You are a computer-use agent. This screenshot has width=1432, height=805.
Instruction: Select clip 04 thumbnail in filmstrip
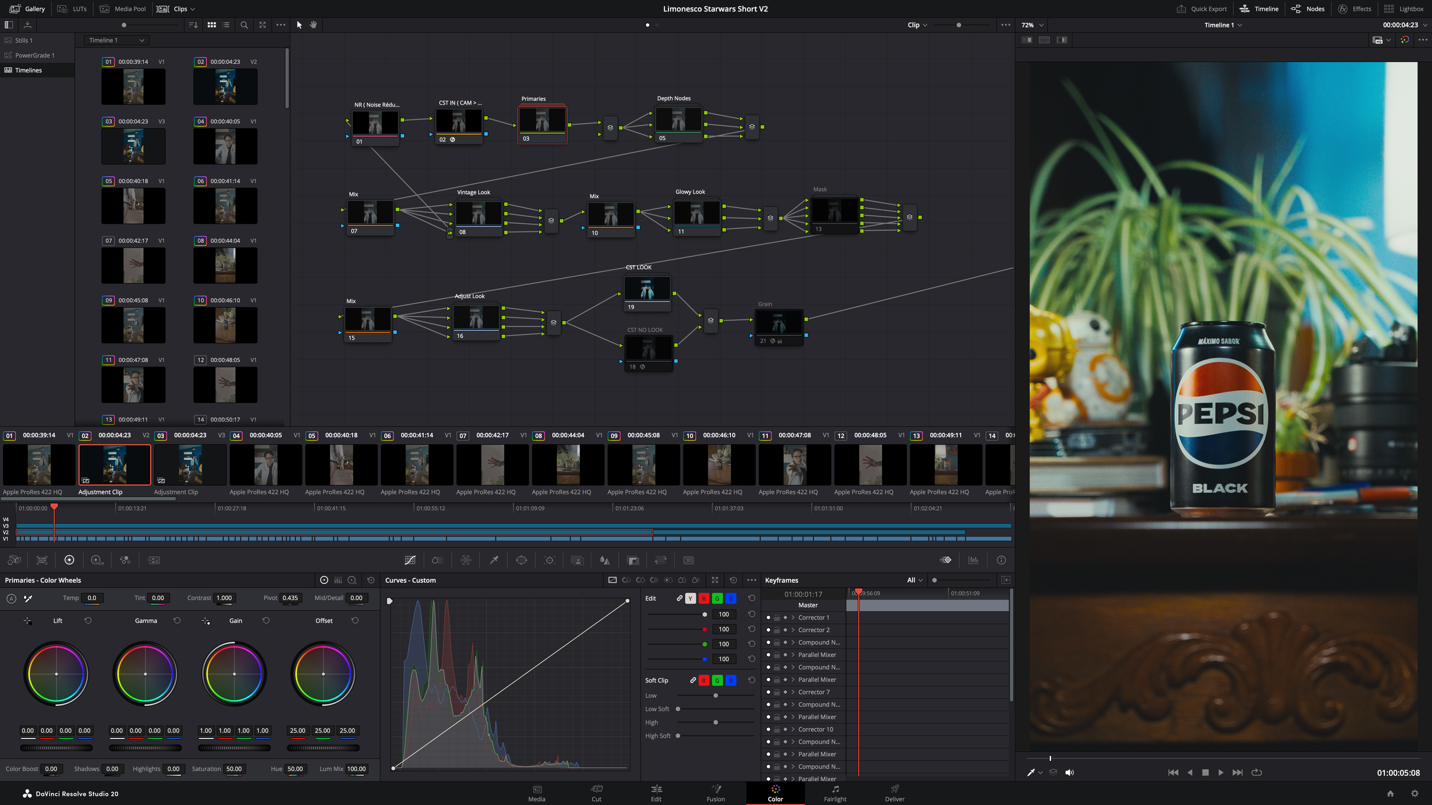[x=265, y=465]
